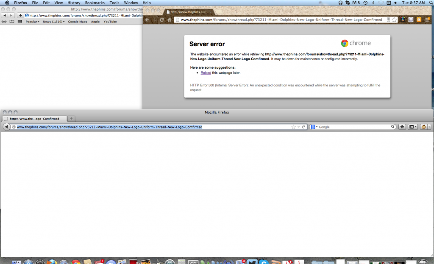This screenshot has width=434, height=264.
Task: Click the Safari forward arrow button
Action: click(11, 16)
